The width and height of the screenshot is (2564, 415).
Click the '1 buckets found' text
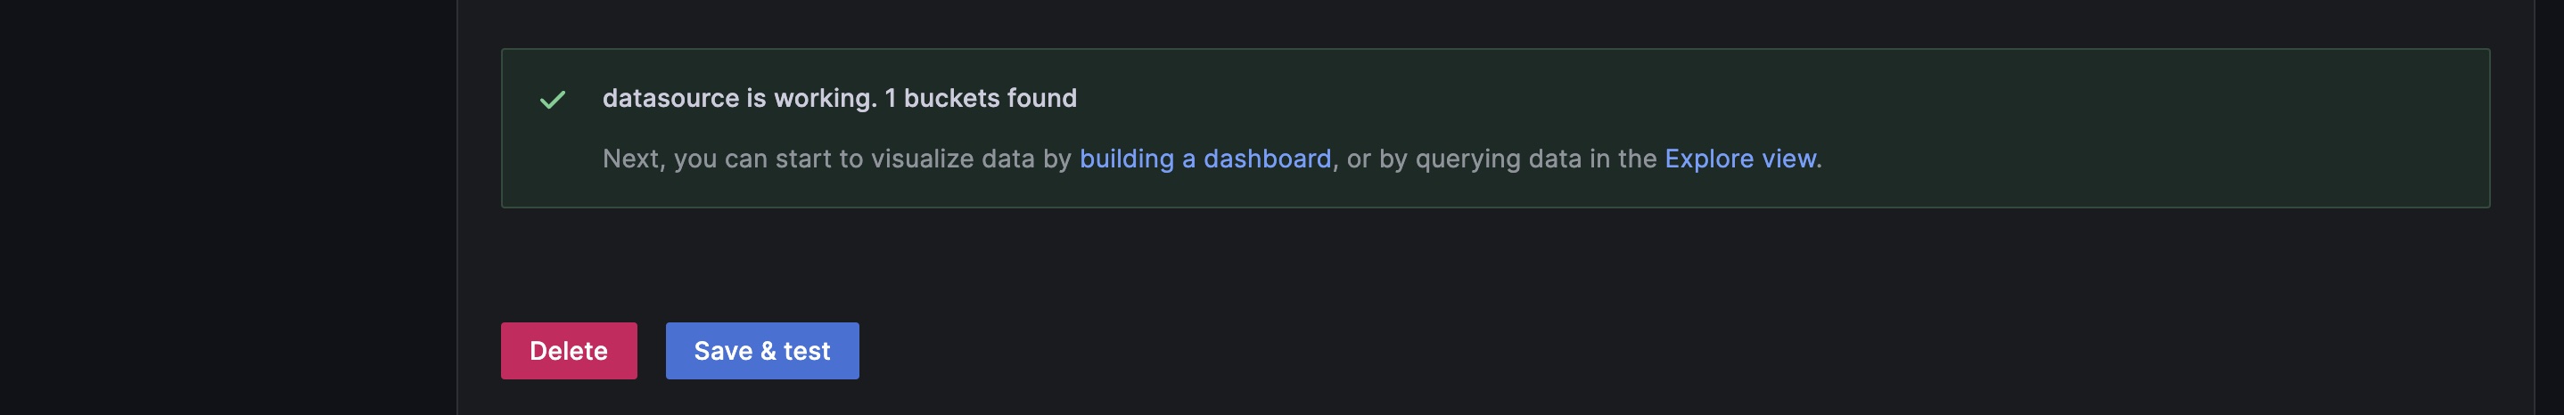pos(981,99)
